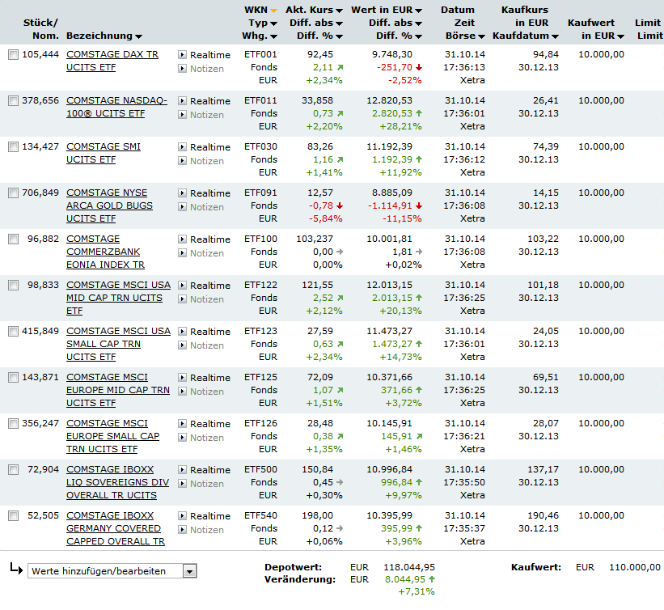664x610 pixels.
Task: Click the Realtime label for IBOXX LIQ SOVEREIGNS
Action: tap(210, 470)
